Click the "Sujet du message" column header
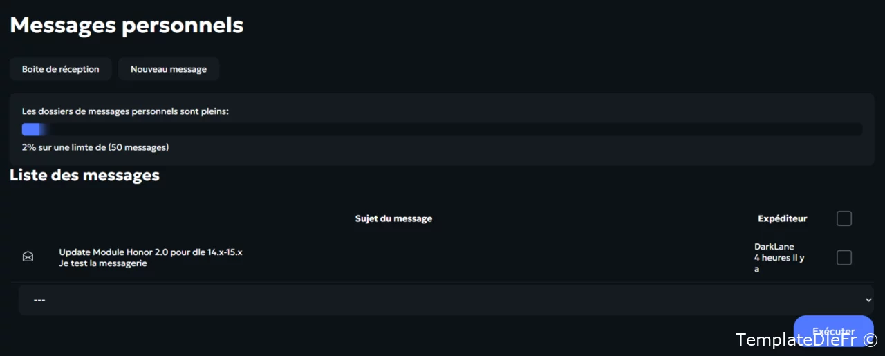The image size is (885, 356). pyautogui.click(x=393, y=218)
